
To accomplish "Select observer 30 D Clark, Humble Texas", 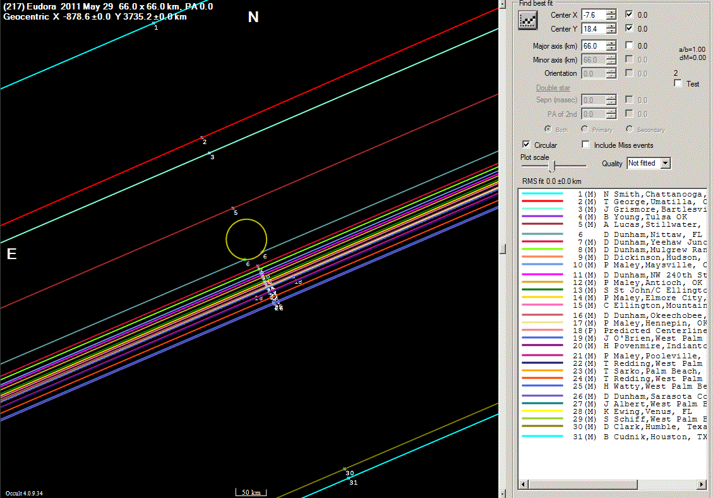I will coord(613,427).
